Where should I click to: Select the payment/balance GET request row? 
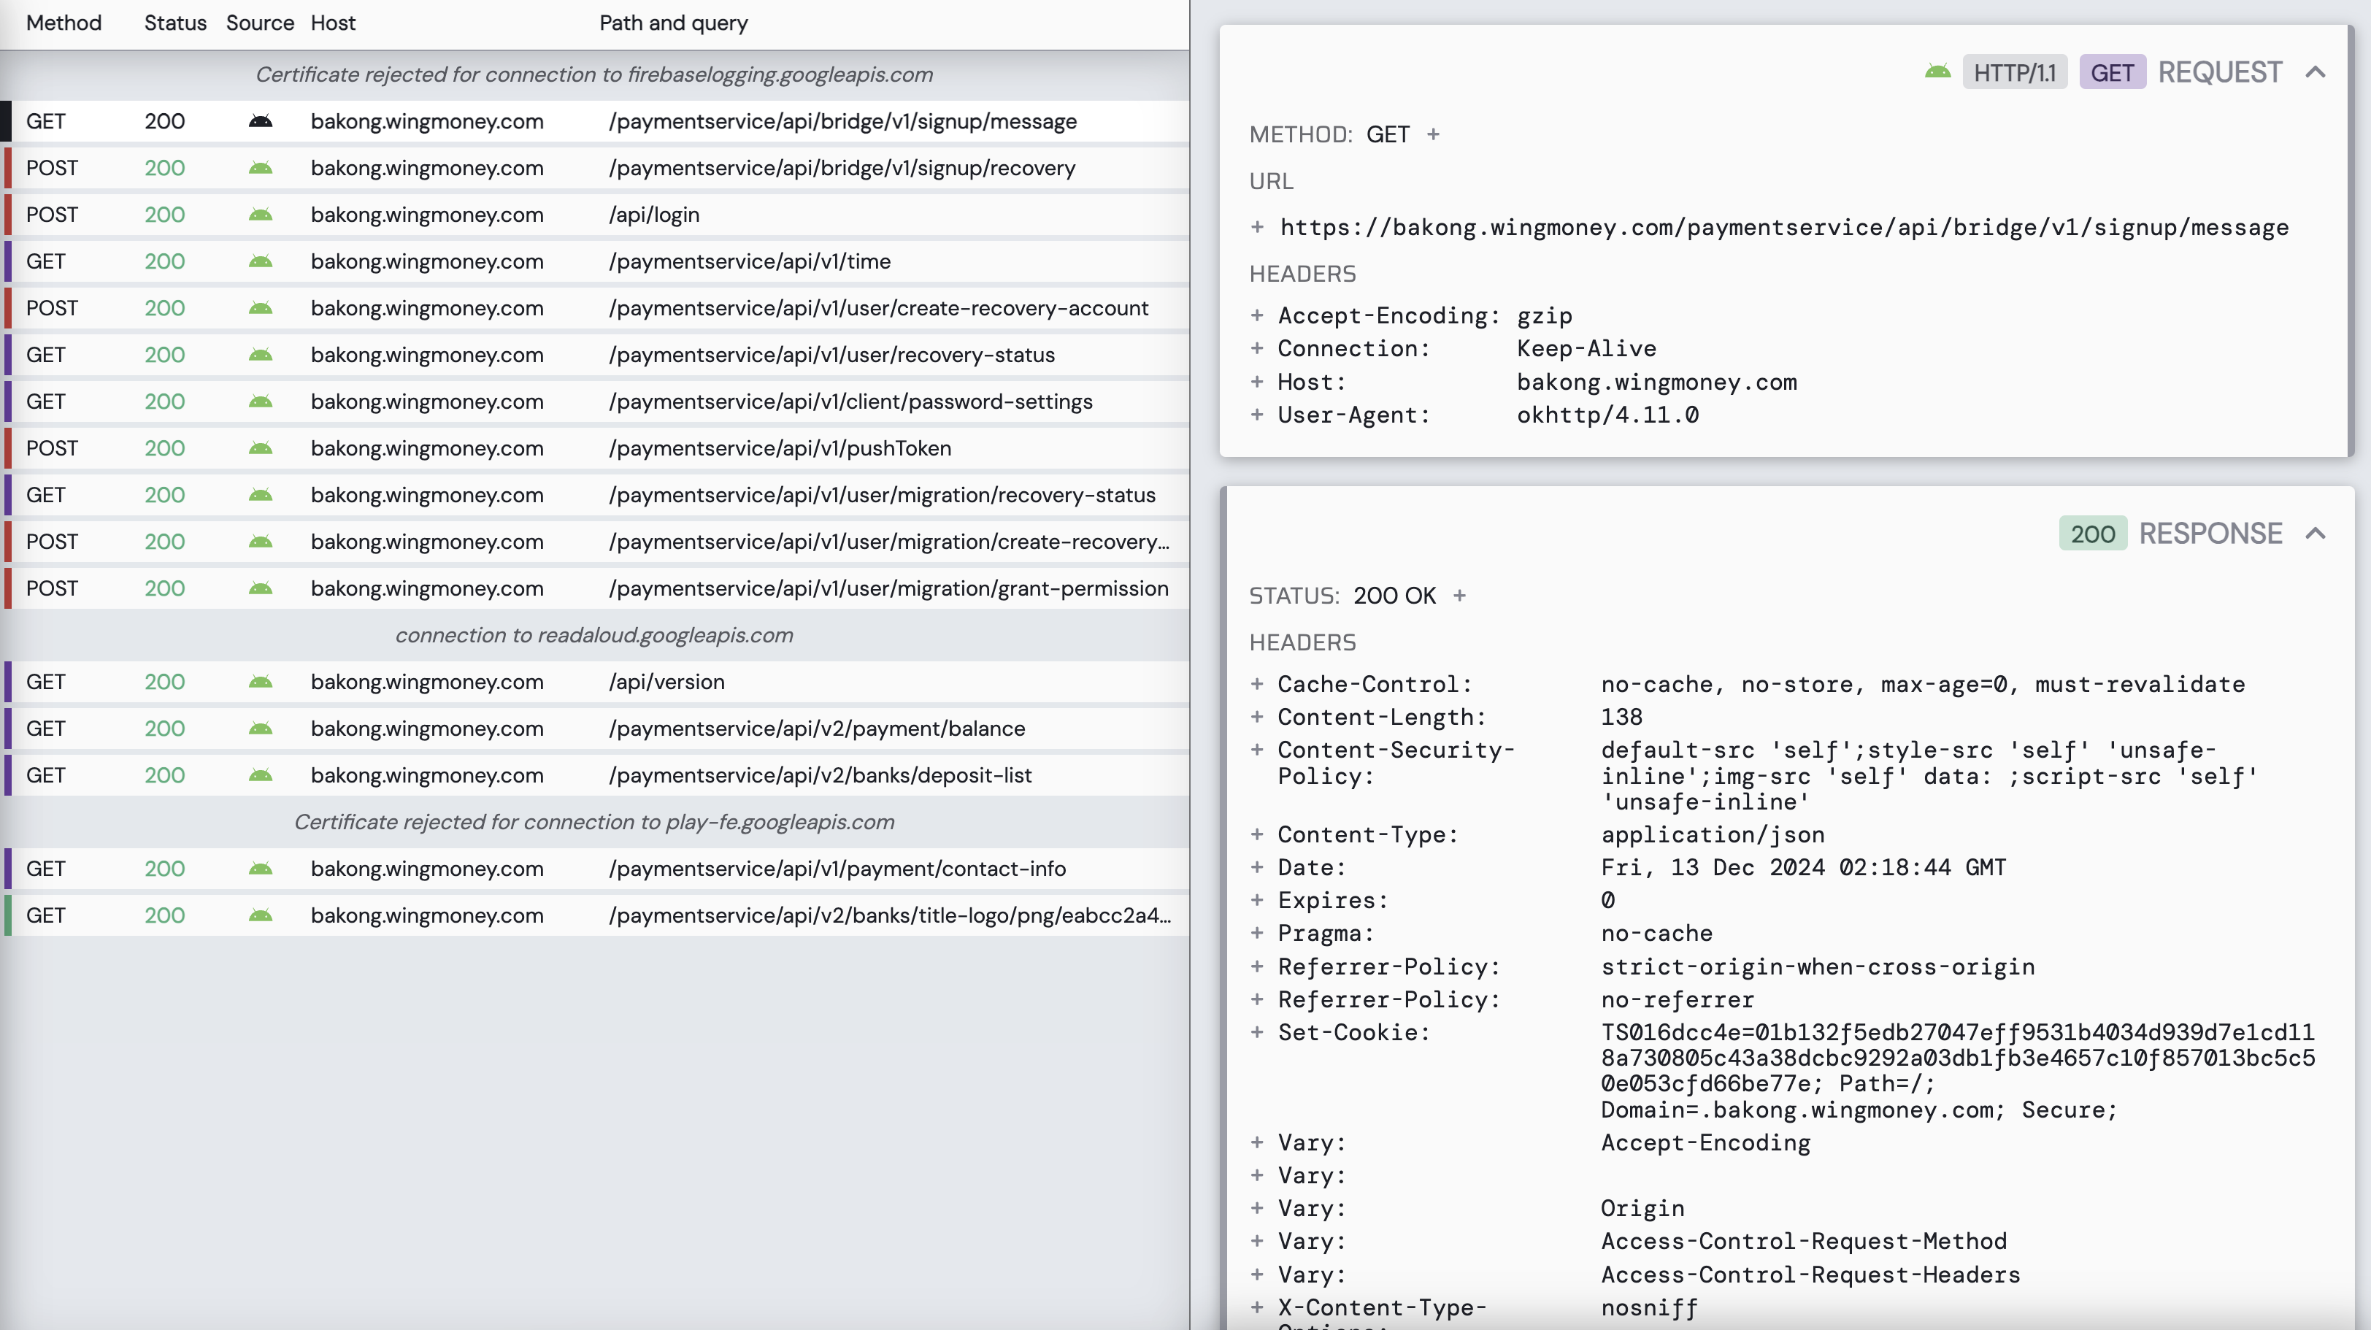click(x=589, y=729)
